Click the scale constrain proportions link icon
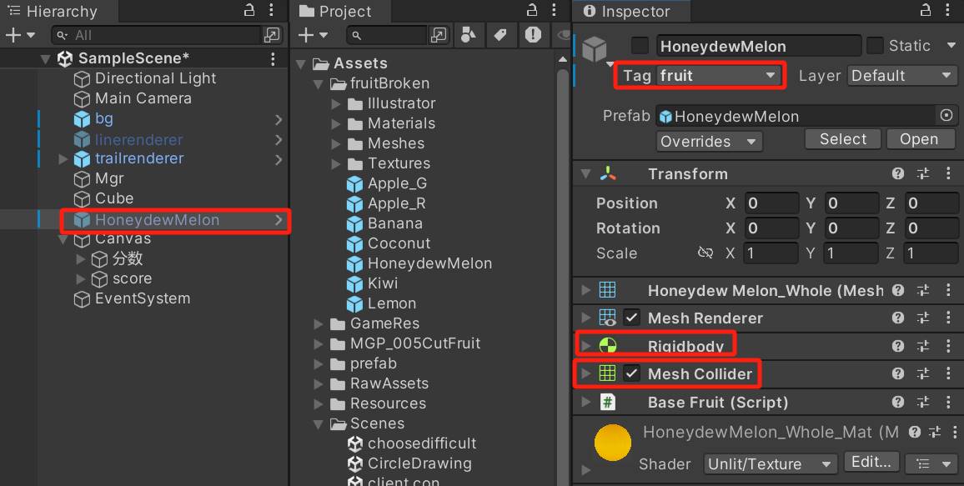This screenshot has height=486, width=964. point(705,253)
